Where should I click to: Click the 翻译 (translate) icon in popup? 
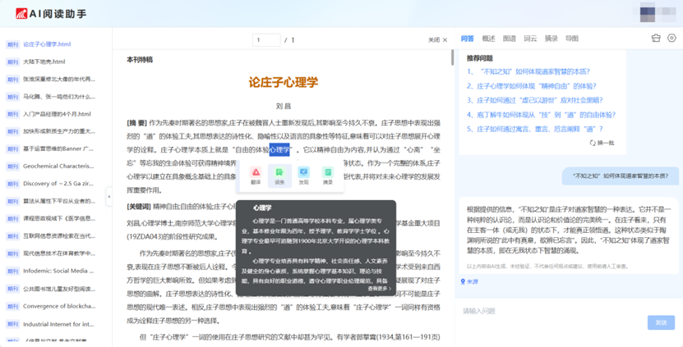tap(256, 171)
